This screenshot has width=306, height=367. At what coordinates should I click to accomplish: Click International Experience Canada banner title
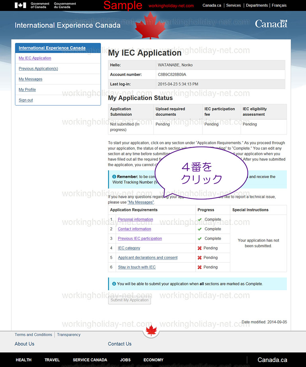point(67,25)
